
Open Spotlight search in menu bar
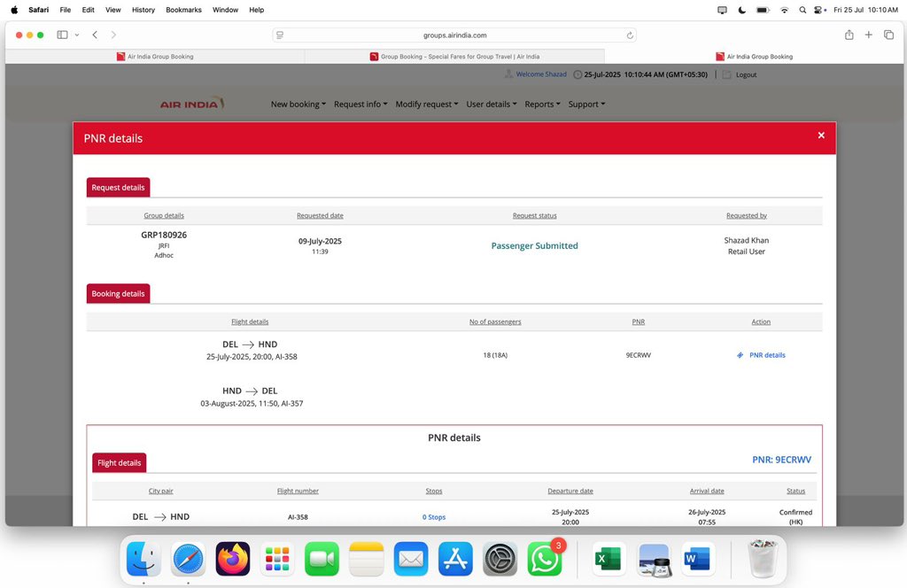tap(802, 10)
